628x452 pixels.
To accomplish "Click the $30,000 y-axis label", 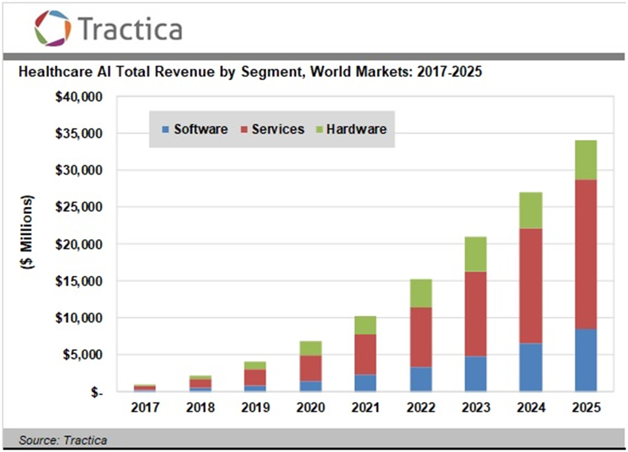I will (79, 171).
